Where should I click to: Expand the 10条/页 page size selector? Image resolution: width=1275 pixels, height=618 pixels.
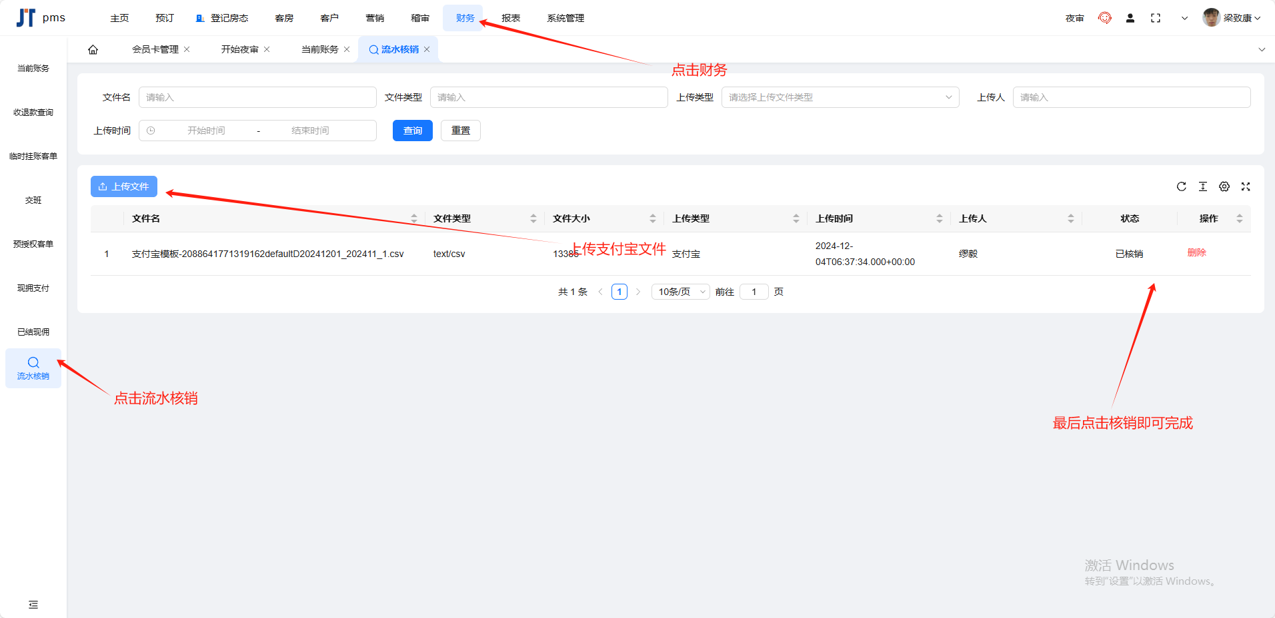(680, 292)
